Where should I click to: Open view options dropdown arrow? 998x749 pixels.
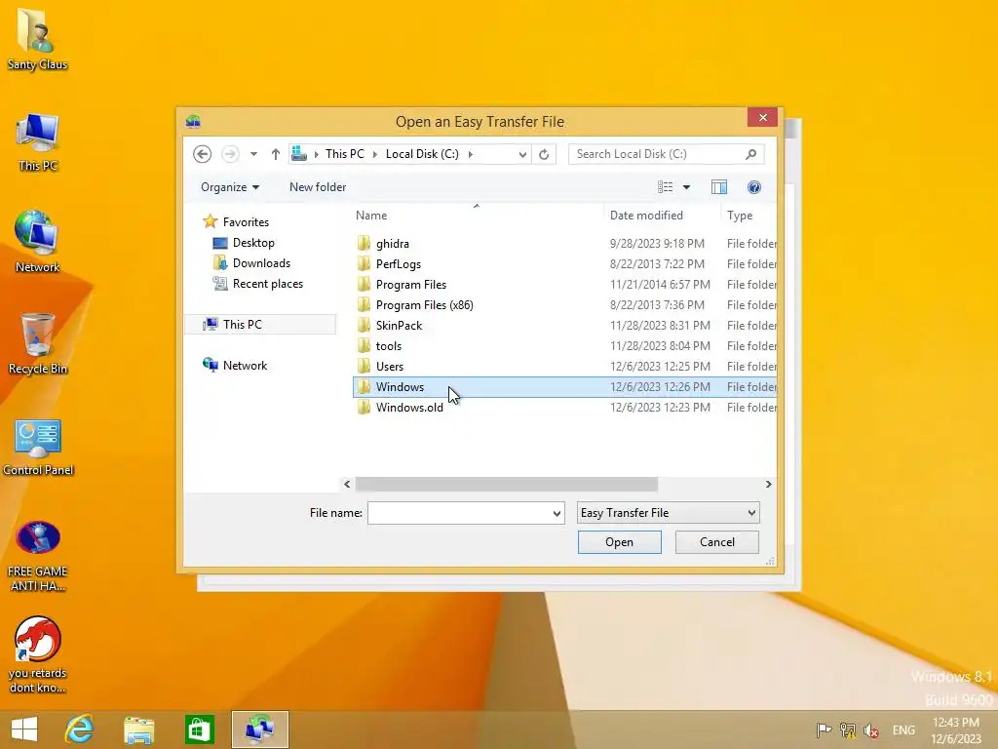tap(687, 186)
